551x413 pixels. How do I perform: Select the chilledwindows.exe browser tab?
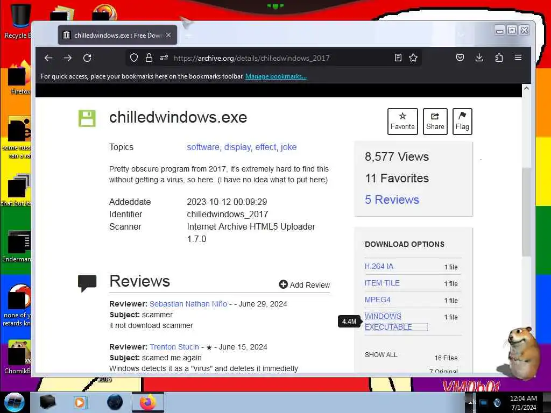[117, 35]
